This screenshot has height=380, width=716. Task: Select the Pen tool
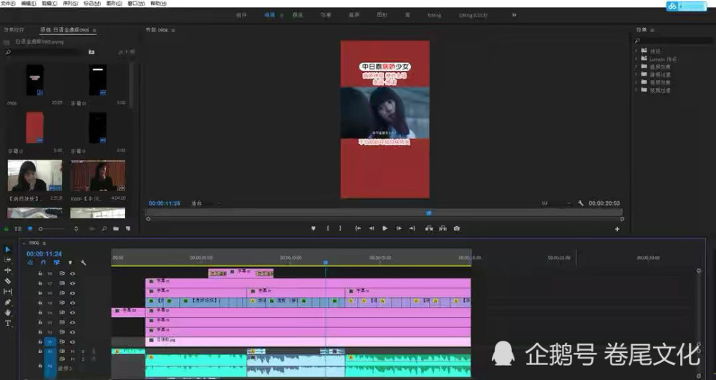(x=8, y=302)
